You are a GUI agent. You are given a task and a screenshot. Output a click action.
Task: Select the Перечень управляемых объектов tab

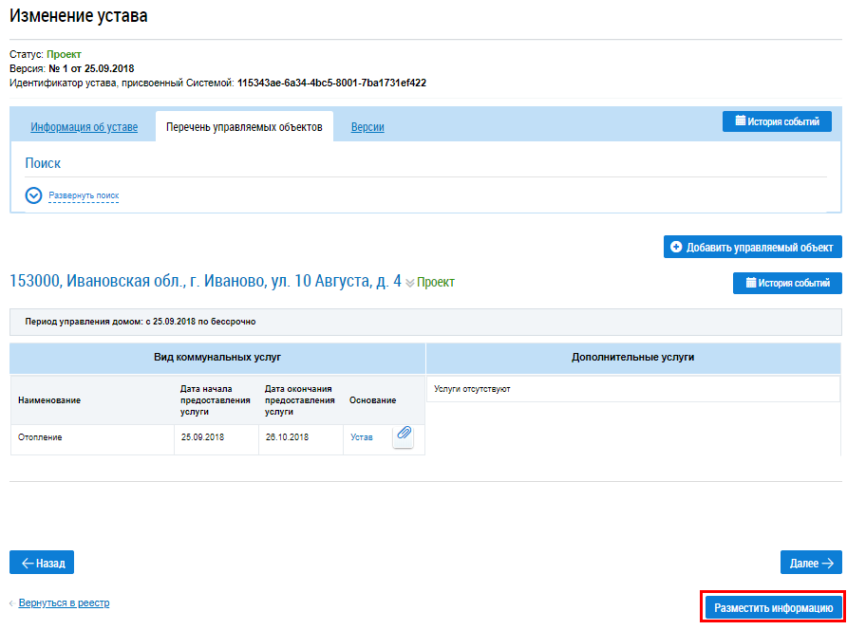pyautogui.click(x=244, y=127)
